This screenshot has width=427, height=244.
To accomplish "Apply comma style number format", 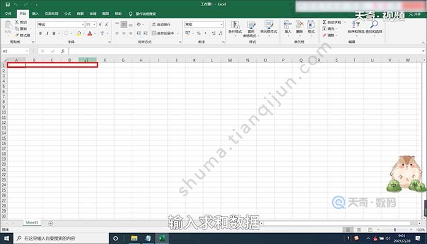I will point(206,33).
